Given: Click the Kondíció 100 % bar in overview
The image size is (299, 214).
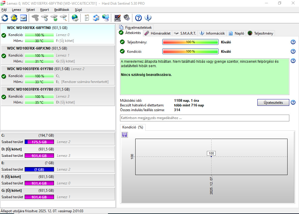Looking at the screenshot, I should (x=190, y=51).
